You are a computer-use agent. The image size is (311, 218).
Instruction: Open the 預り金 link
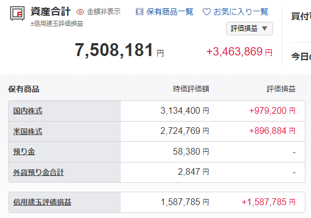coord(24,152)
